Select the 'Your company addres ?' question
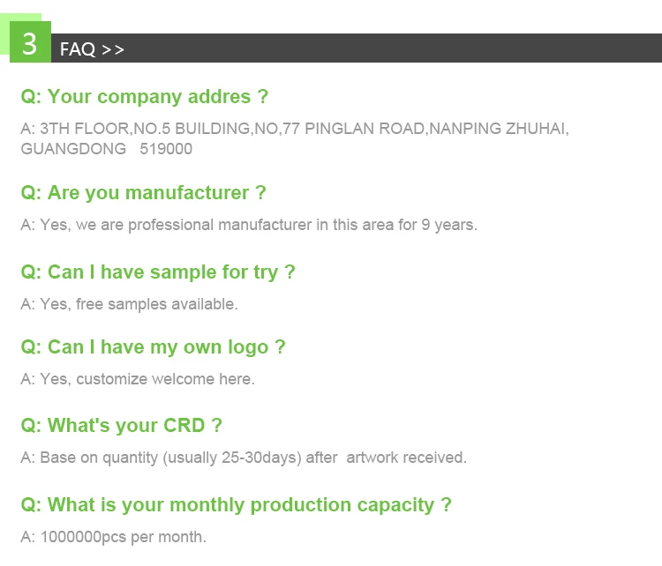This screenshot has width=662, height=566. click(144, 97)
